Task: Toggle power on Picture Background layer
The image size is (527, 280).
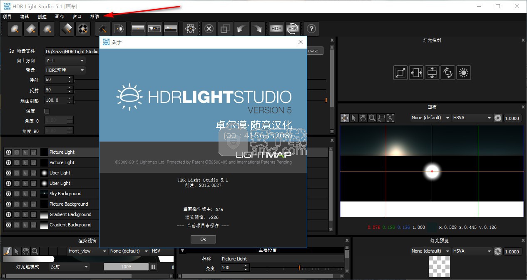Action: point(8,204)
